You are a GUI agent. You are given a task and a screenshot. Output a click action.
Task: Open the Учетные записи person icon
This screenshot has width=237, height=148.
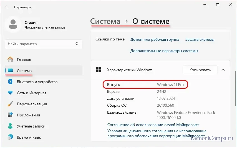point(10,126)
